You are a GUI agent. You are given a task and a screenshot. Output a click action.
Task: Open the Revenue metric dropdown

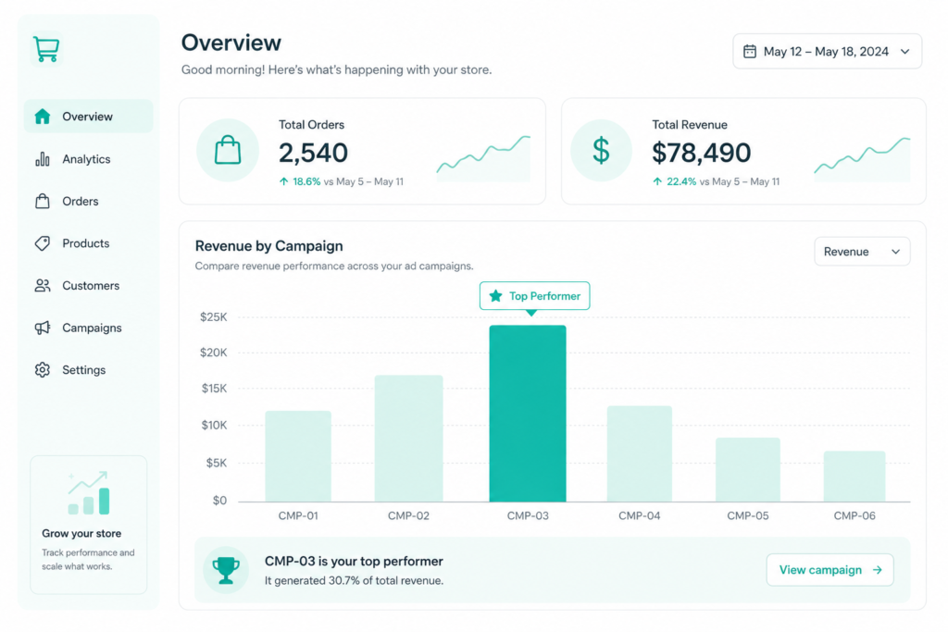862,252
